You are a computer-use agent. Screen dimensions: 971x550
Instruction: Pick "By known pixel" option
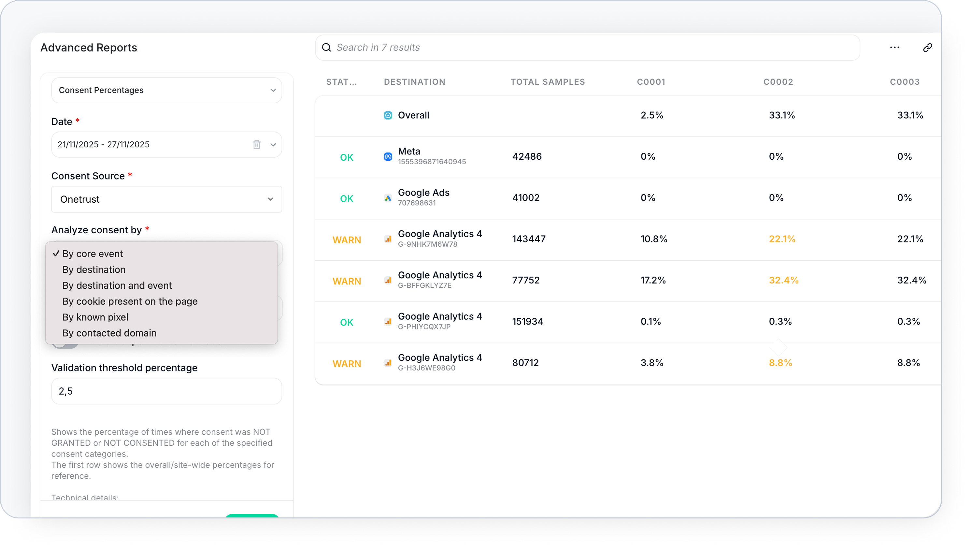[95, 317]
